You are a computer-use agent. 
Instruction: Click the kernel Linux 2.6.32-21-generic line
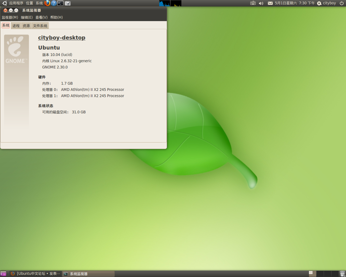67,61
